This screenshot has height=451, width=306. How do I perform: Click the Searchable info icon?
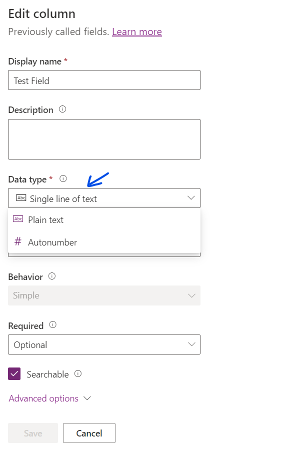click(78, 373)
